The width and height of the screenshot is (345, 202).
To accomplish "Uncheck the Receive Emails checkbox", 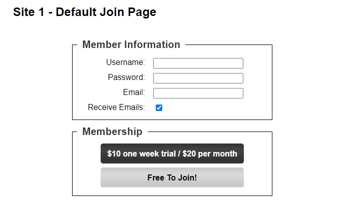I will [159, 107].
